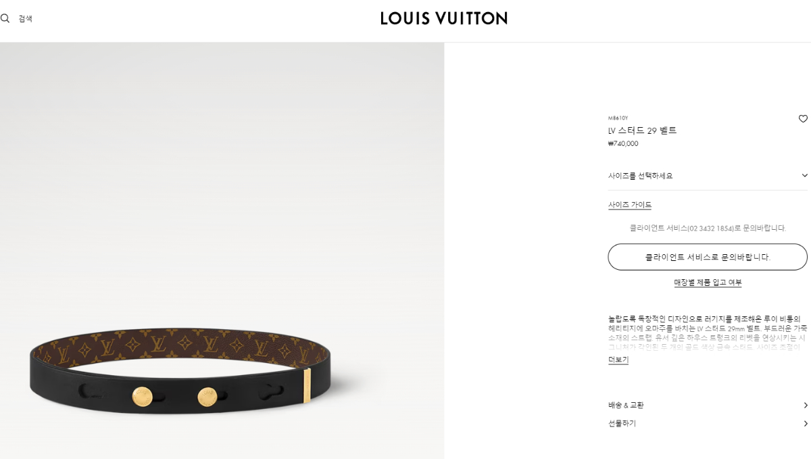Image resolution: width=811 pixels, height=459 pixels.
Task: Click the chevron beside 배송 & 교환
Action: (805, 406)
